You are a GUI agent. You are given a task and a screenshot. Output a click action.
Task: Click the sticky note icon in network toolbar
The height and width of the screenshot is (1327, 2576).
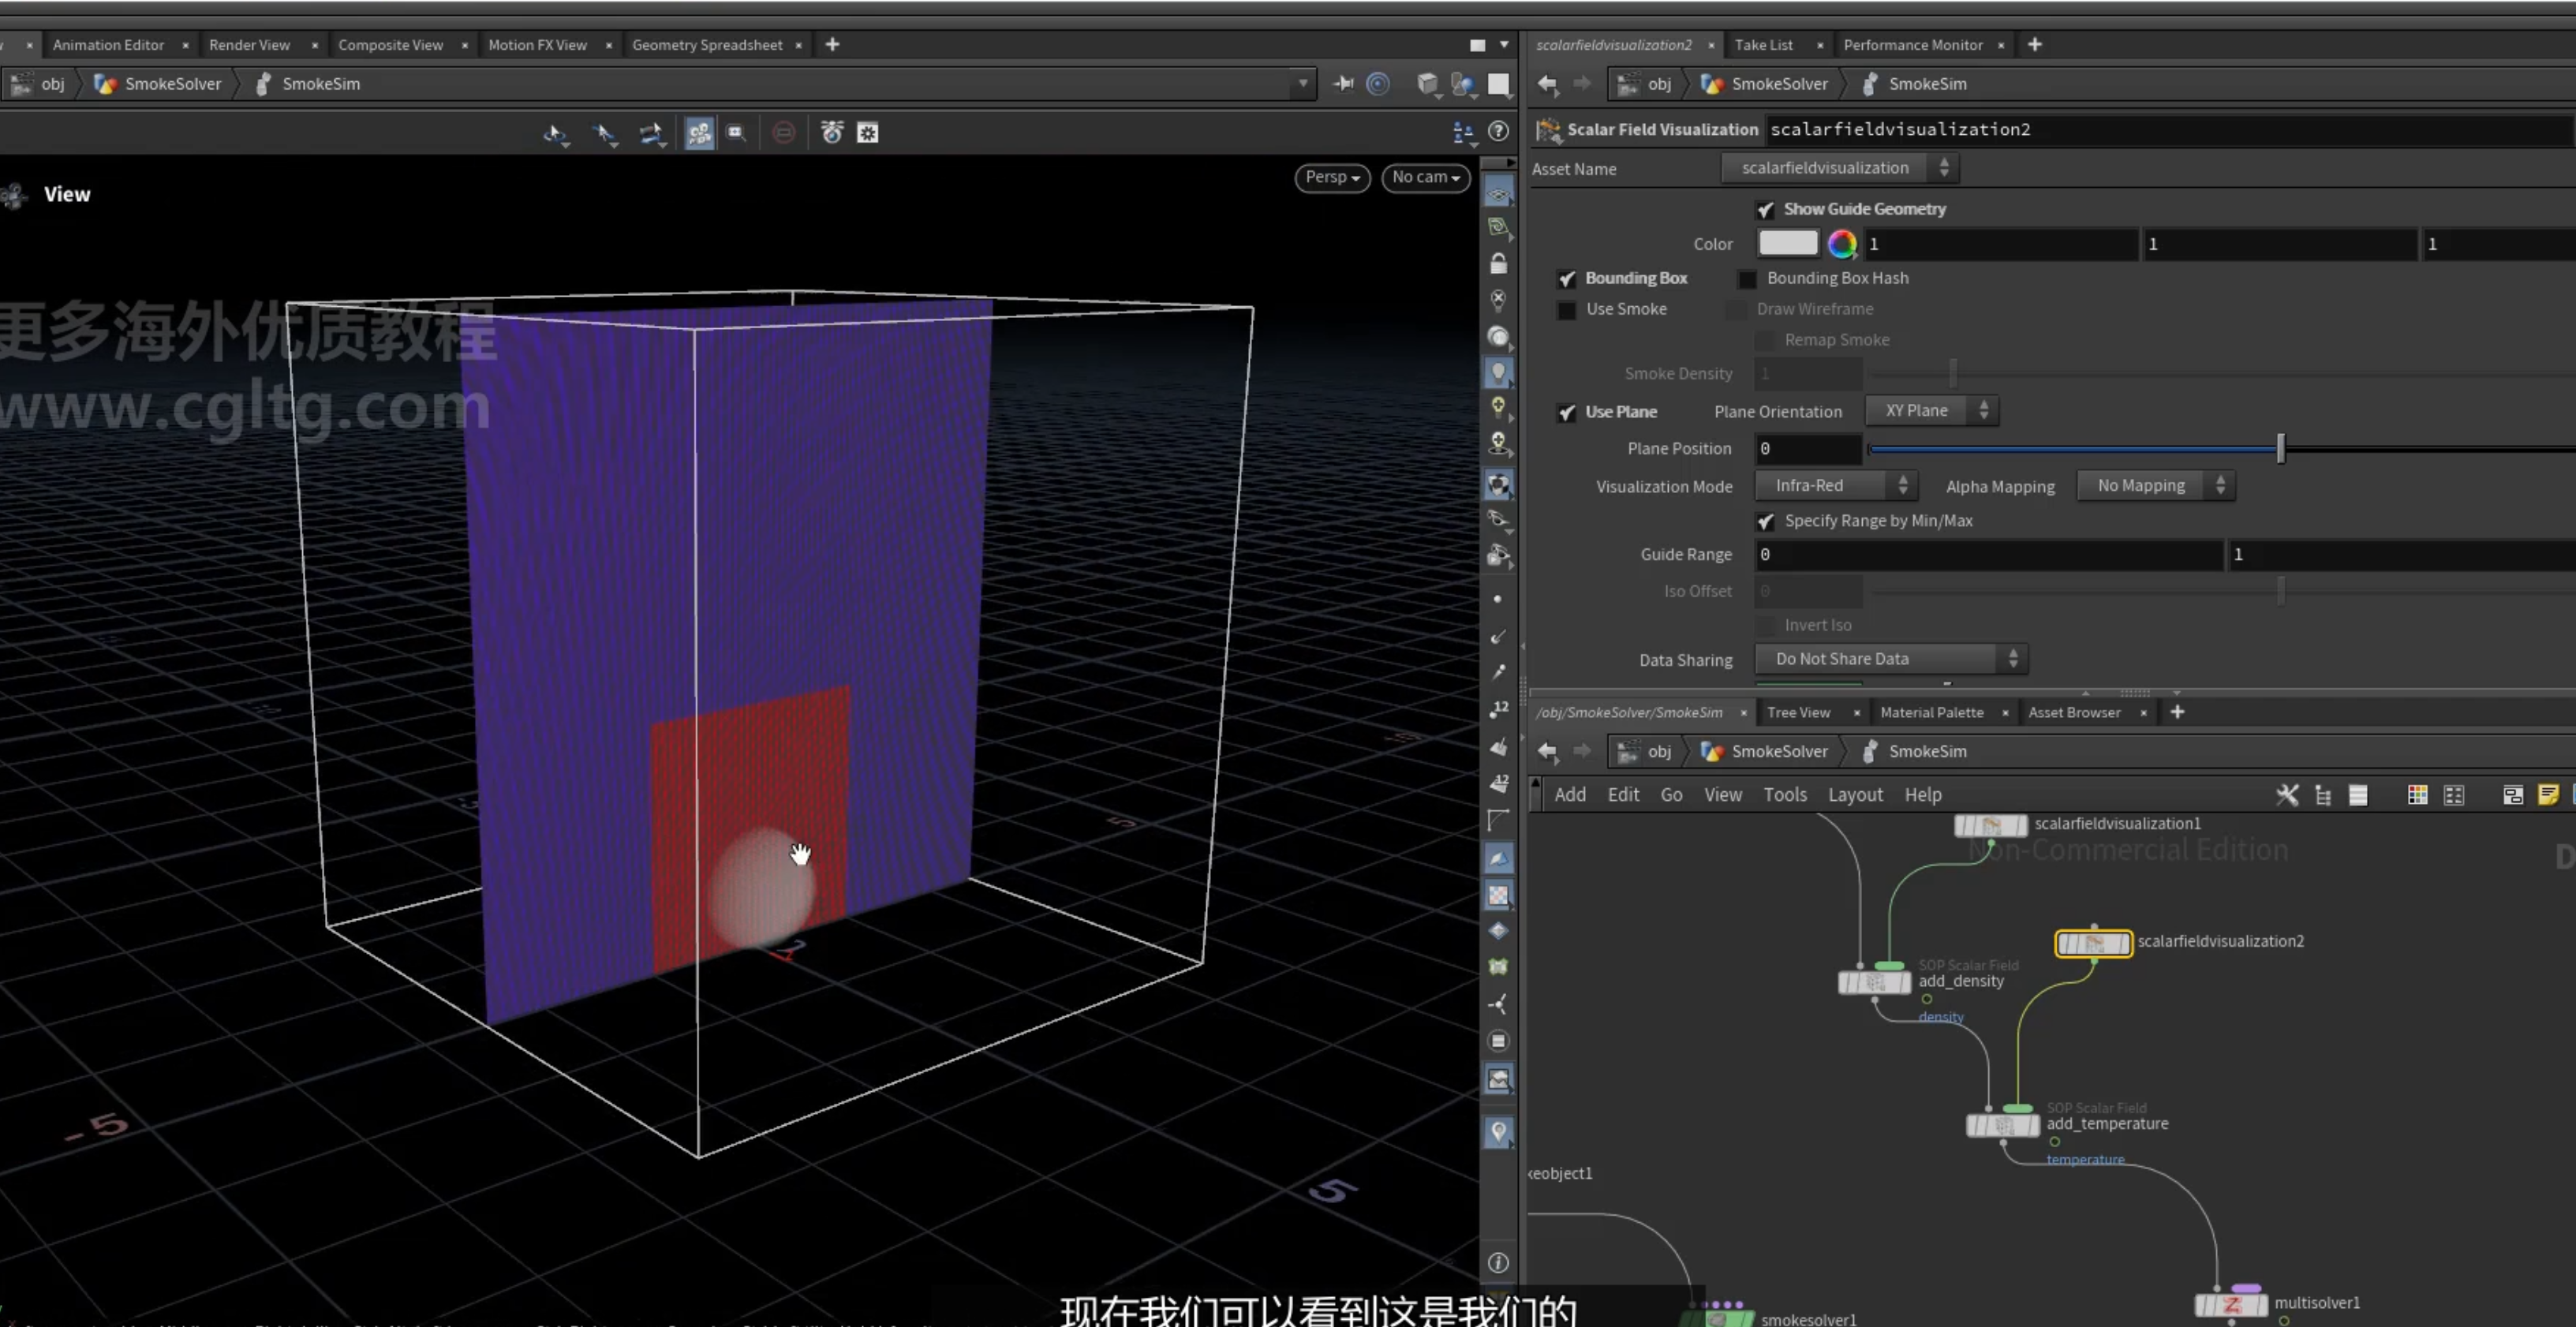(x=2548, y=795)
